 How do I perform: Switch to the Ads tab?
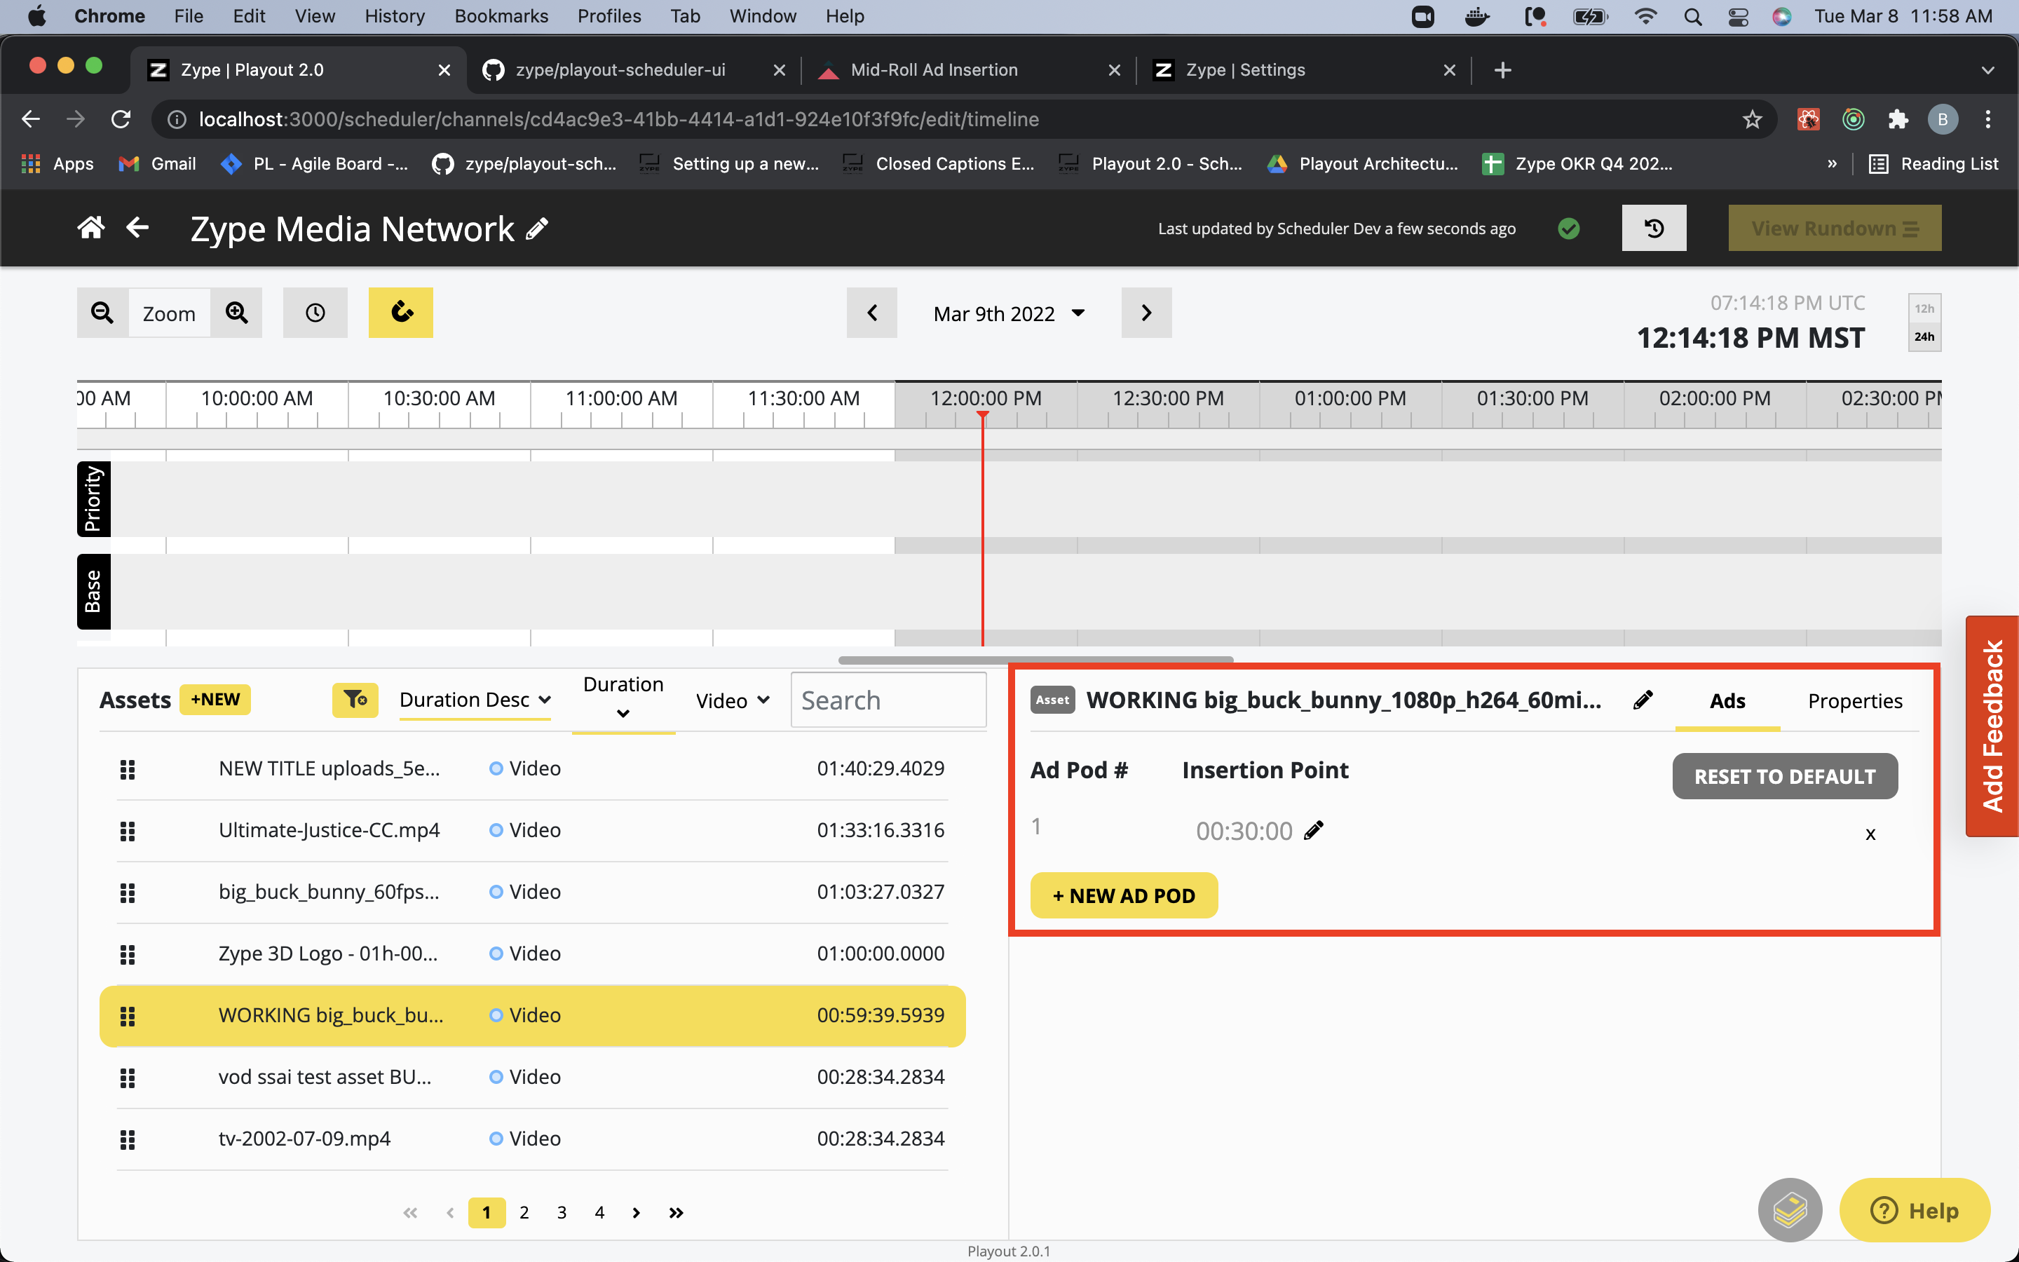[x=1727, y=701]
